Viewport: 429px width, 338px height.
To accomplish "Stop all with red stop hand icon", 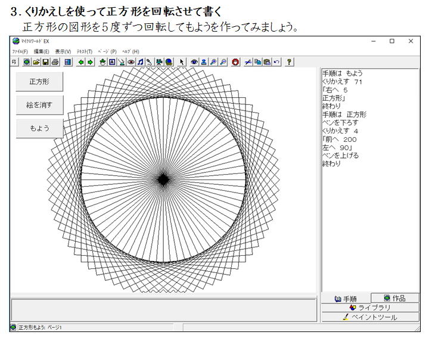I will click(235, 62).
